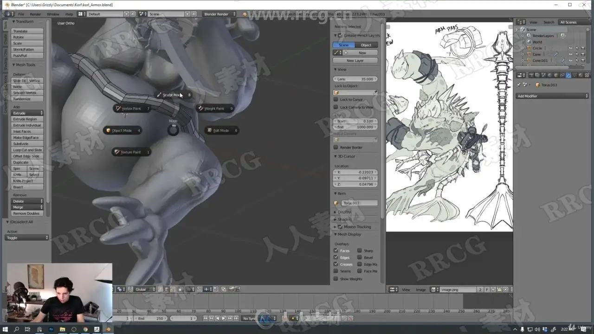The width and height of the screenshot is (594, 334).
Task: Toggle the Grease Pencil Layers checkbox
Action: [x=340, y=35]
